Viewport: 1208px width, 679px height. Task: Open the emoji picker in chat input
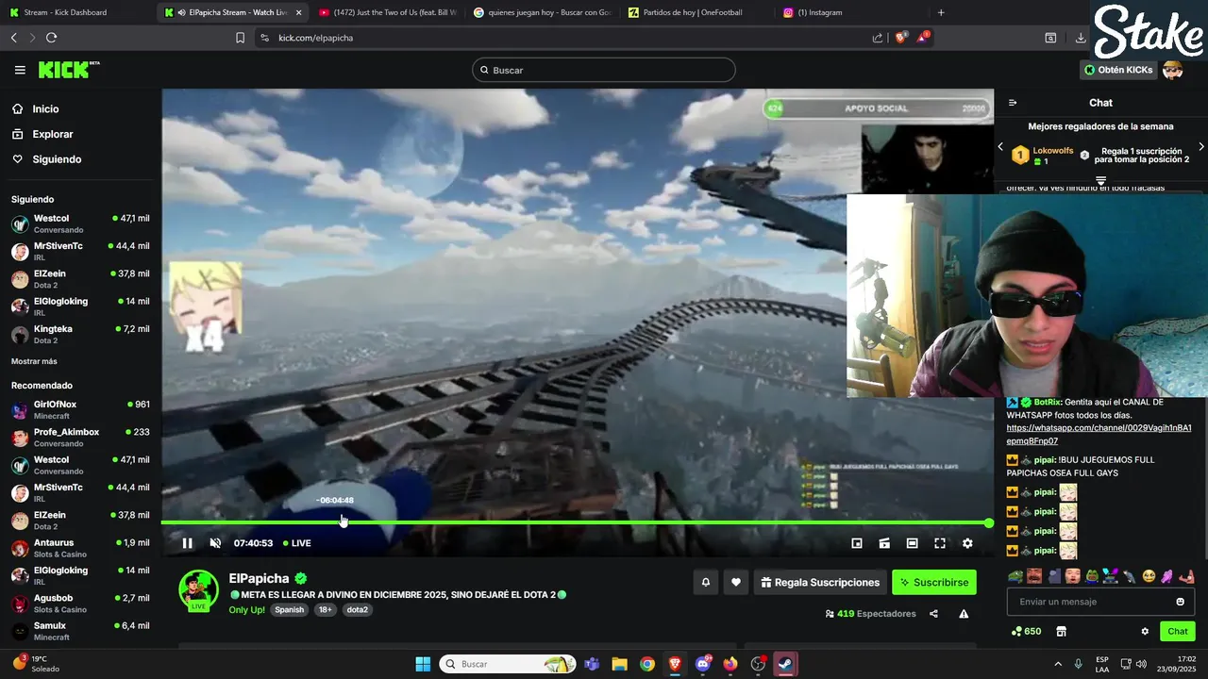(1181, 602)
